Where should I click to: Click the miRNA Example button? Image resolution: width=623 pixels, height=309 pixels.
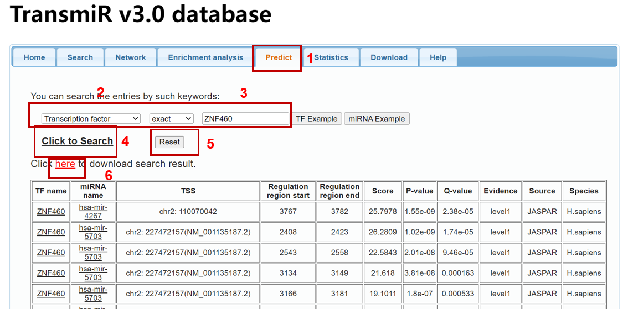pyautogui.click(x=377, y=119)
